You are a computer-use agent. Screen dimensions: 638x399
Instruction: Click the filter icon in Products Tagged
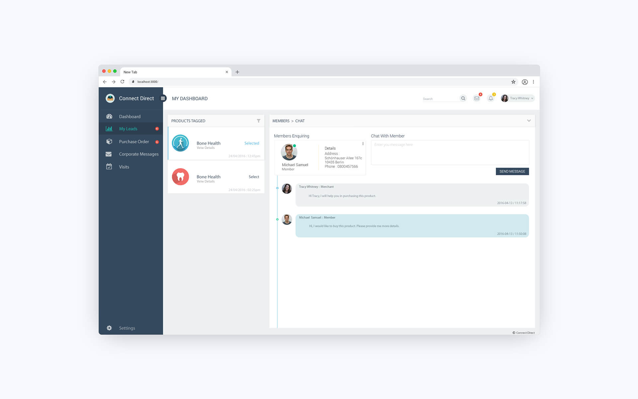[259, 121]
